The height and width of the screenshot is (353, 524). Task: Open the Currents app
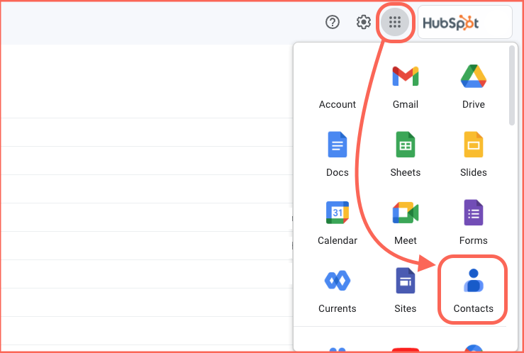pyautogui.click(x=337, y=281)
